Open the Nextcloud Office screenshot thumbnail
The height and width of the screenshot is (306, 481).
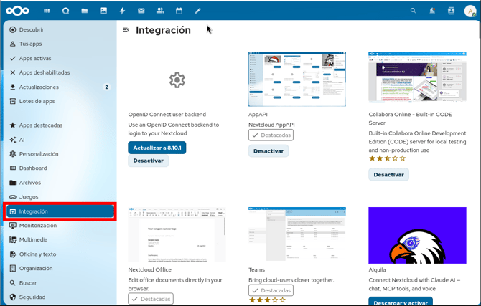coord(177,235)
